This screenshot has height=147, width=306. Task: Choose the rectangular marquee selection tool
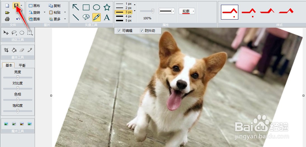point(30,33)
